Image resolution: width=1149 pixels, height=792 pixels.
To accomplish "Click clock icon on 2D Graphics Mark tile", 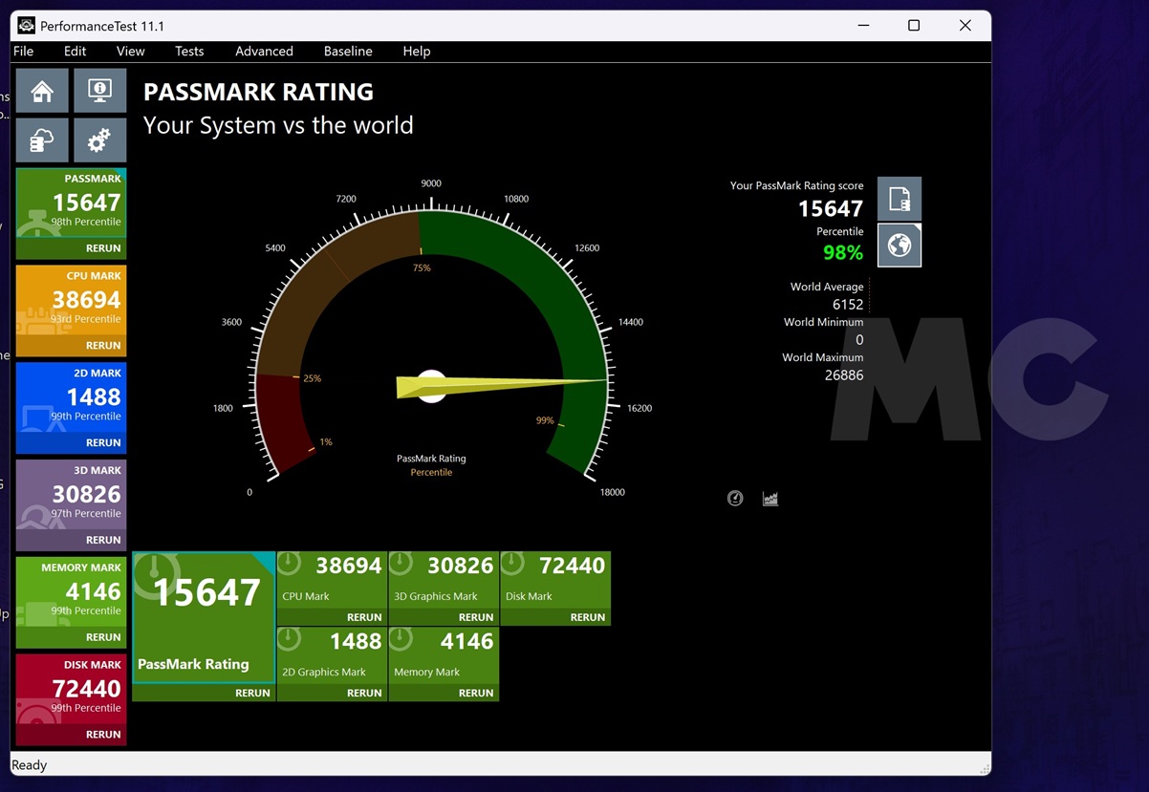I will (x=289, y=639).
